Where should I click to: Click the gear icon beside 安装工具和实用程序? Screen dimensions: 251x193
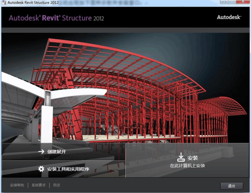click(x=41, y=169)
